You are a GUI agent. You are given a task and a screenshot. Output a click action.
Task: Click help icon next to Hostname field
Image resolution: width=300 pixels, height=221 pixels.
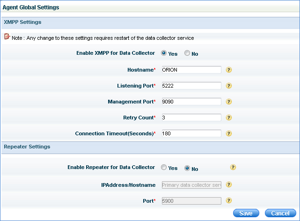229,70
